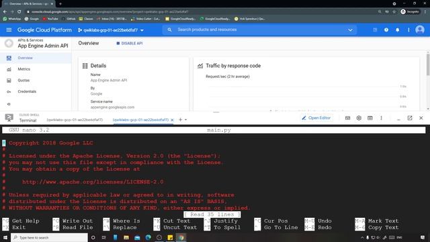Open the Cloud Shell web preview icon
This screenshot has width=430, height=242.
370,118
